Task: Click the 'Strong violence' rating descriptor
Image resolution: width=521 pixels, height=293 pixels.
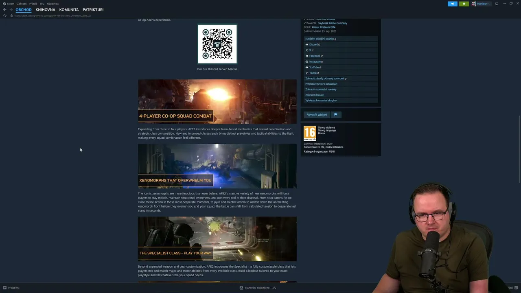Action: tap(326, 128)
